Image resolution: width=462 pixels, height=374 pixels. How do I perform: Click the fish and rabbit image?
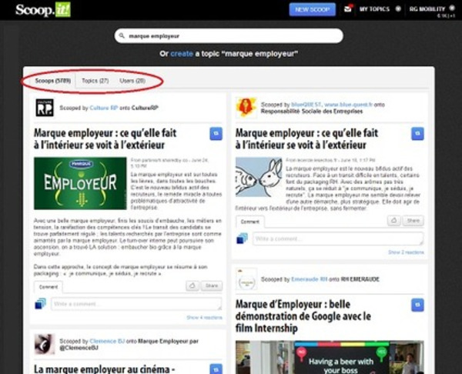pyautogui.click(x=259, y=177)
